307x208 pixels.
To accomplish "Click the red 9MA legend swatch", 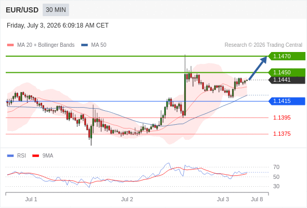I will [x=35, y=156].
